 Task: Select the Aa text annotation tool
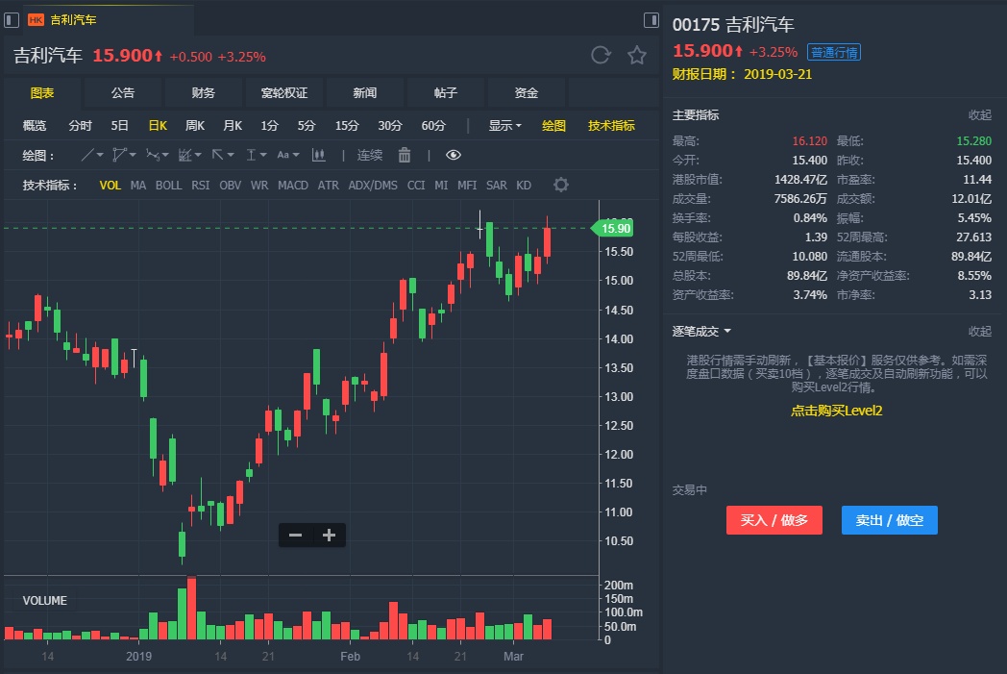283,155
